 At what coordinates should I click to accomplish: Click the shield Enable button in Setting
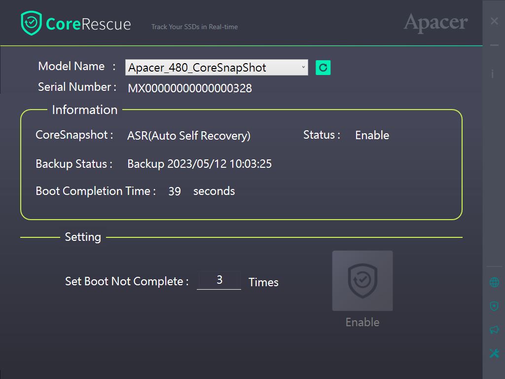coord(362,281)
